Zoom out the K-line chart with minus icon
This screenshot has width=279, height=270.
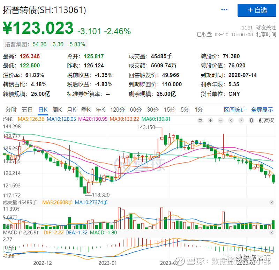pyautogui.click(x=221, y=120)
